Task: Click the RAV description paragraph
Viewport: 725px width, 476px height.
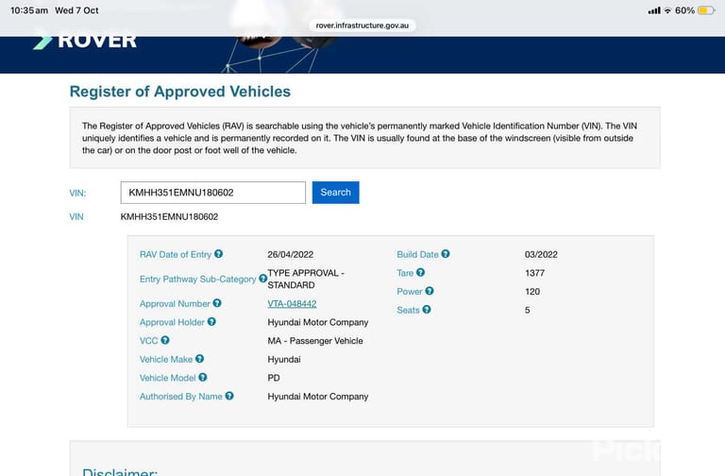Action: tap(360, 138)
